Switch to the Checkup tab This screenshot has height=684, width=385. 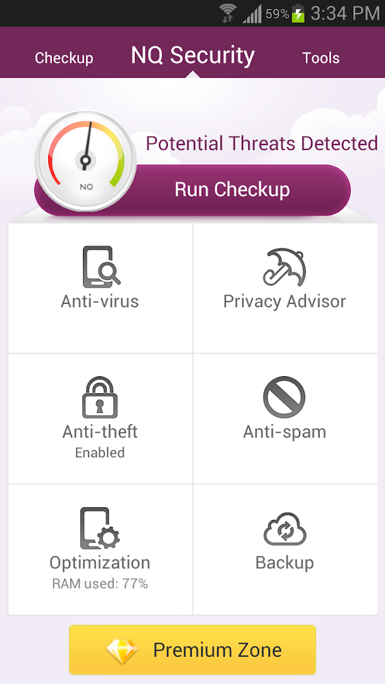coord(64,58)
